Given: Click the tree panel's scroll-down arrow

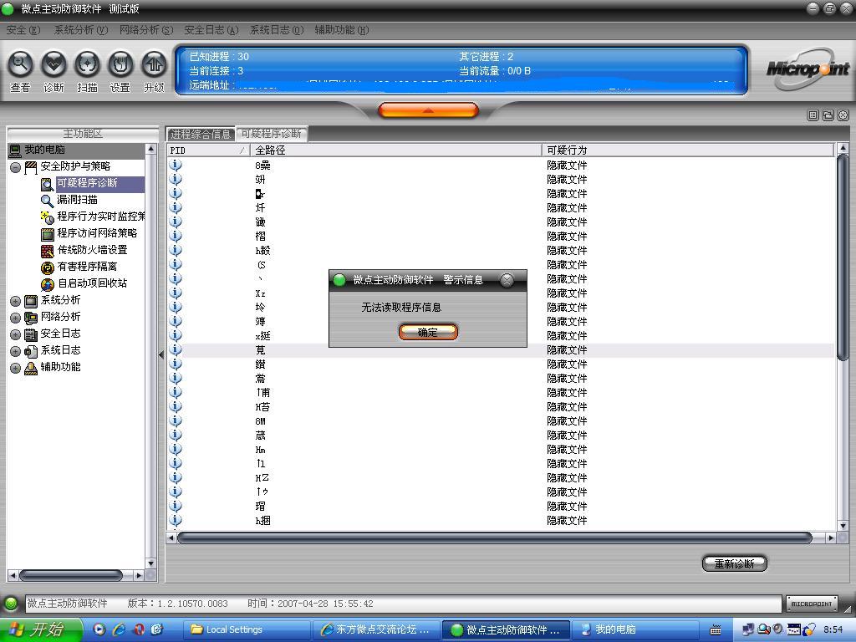Looking at the screenshot, I should [x=150, y=563].
